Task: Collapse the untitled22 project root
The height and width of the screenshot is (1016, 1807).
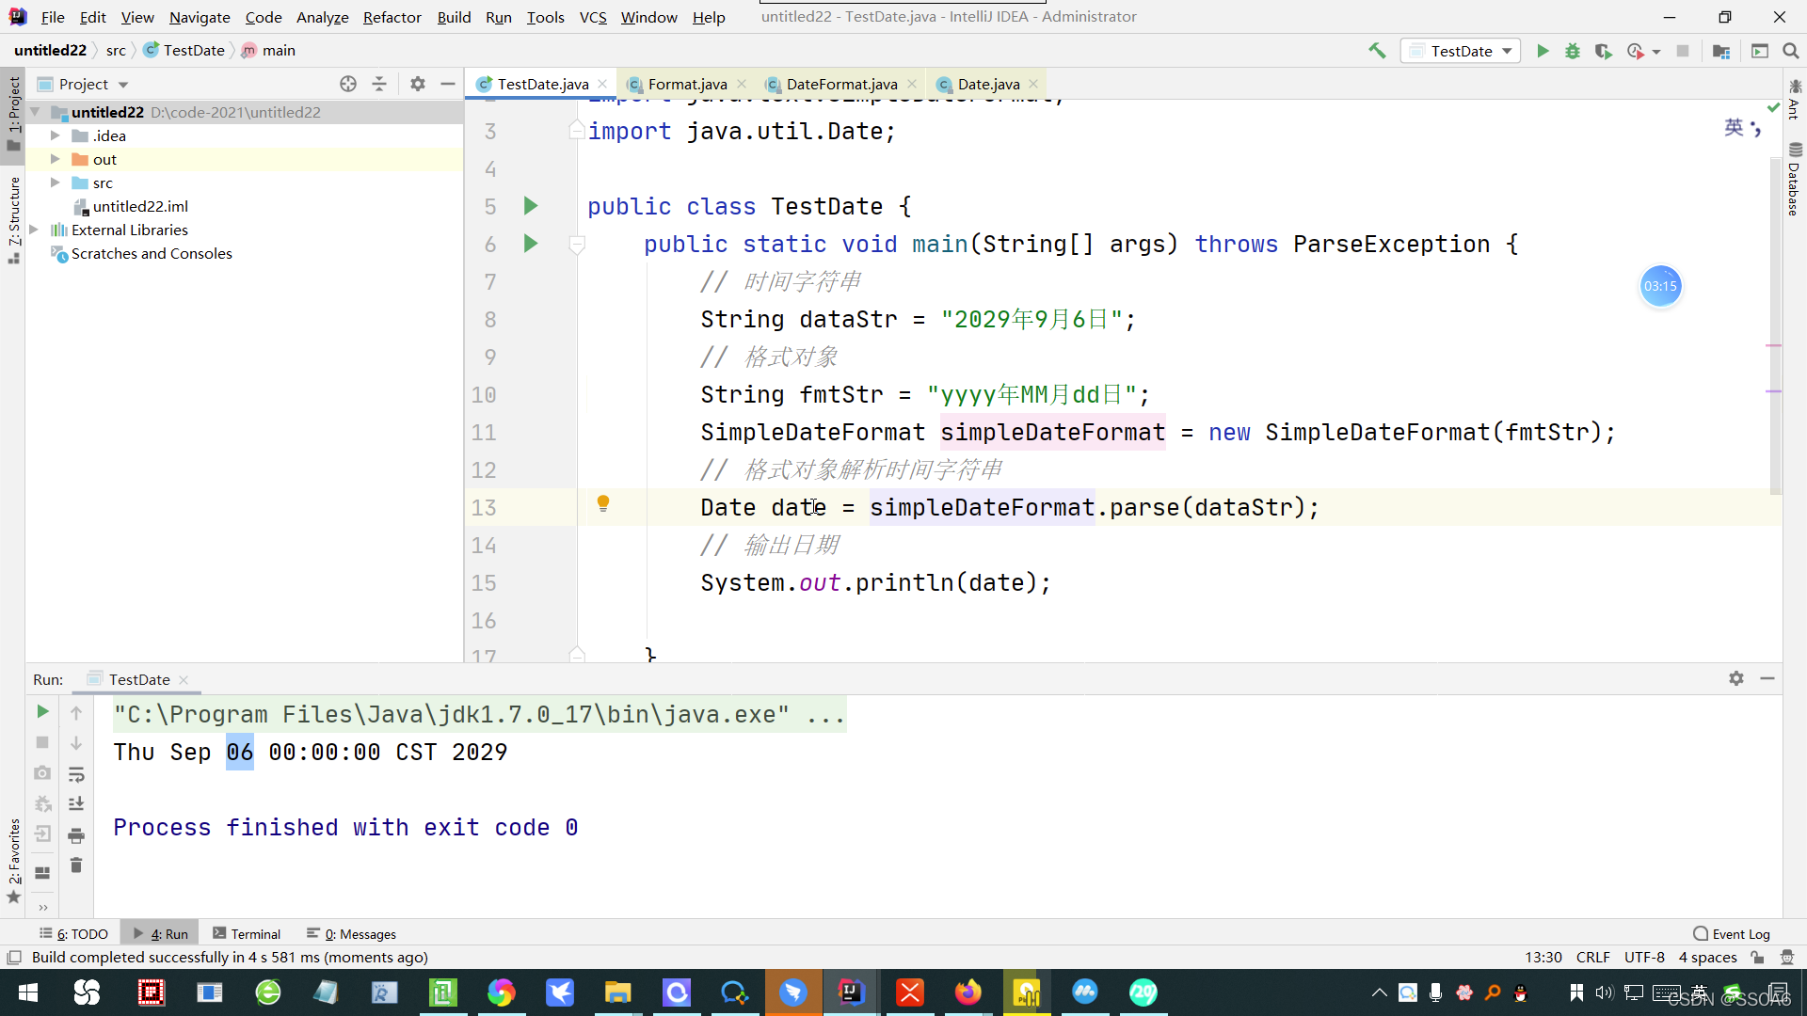Action: (36, 112)
